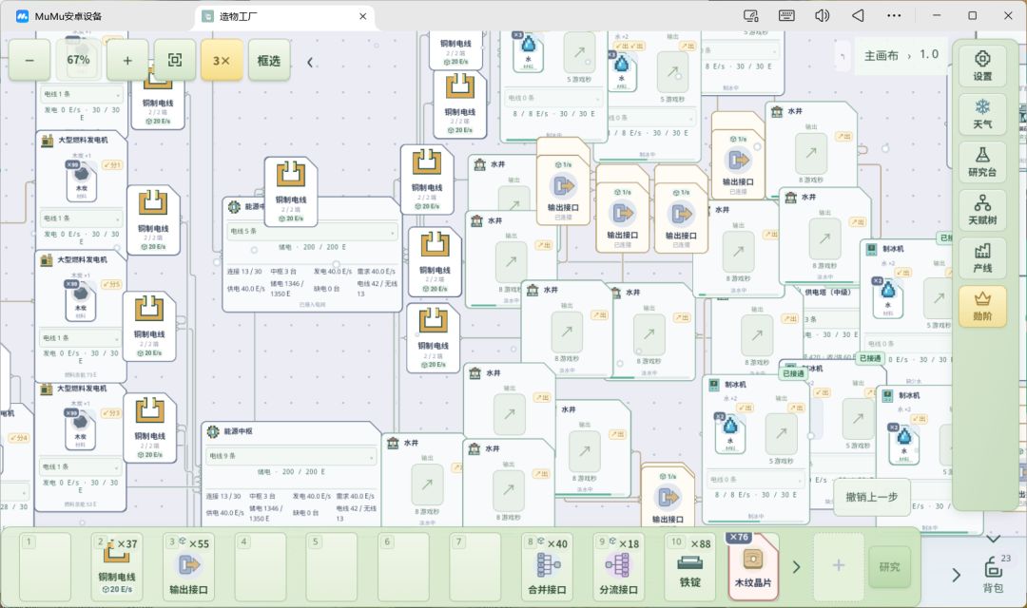The image size is (1027, 608).
Task: Click the fit-to-screen icon in the zoom toolbar
Action: [x=175, y=60]
